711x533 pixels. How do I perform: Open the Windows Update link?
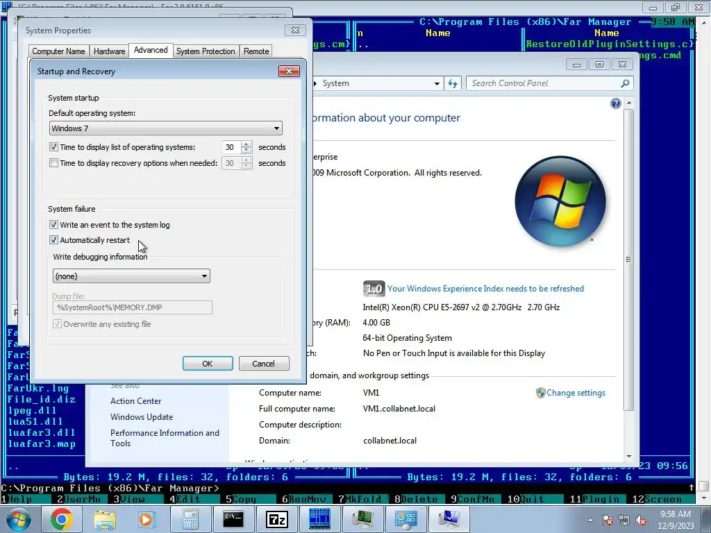click(x=142, y=417)
